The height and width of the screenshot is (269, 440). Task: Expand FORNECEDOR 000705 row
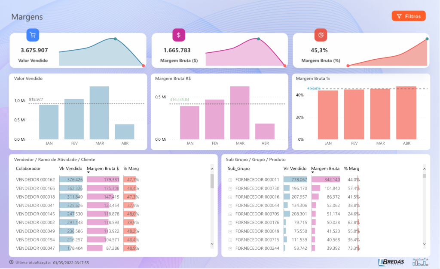pos(230,215)
